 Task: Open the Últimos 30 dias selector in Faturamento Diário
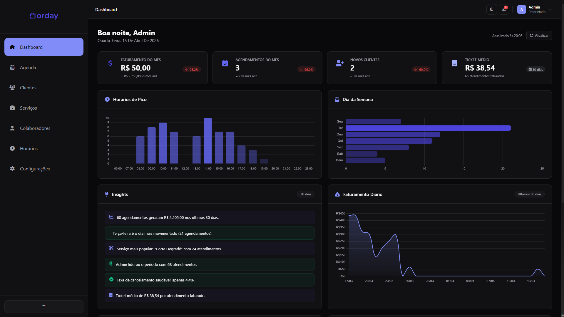coord(529,194)
